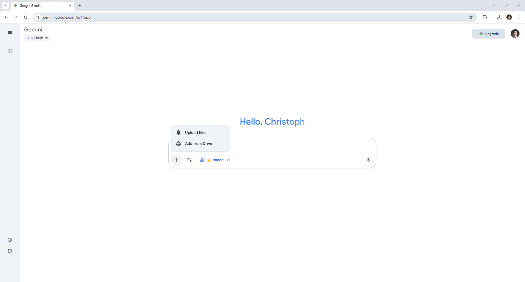The image size is (525, 282).
Task: Open Chrome's three-dot menu
Action: click(519, 17)
